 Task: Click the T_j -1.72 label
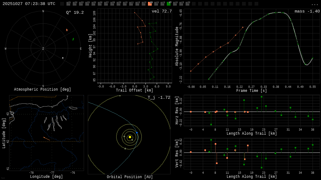(159, 98)
